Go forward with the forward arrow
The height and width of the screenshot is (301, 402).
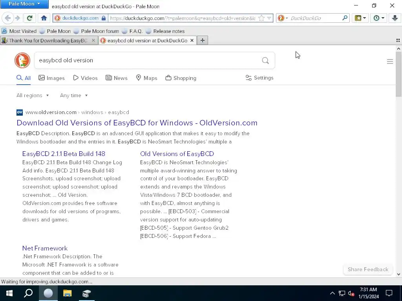(18, 18)
